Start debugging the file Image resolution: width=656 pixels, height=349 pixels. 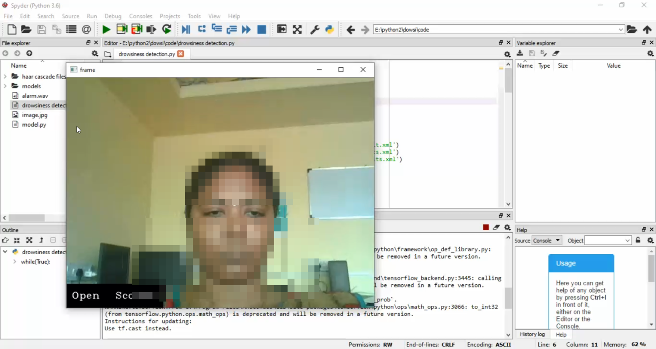point(186,29)
